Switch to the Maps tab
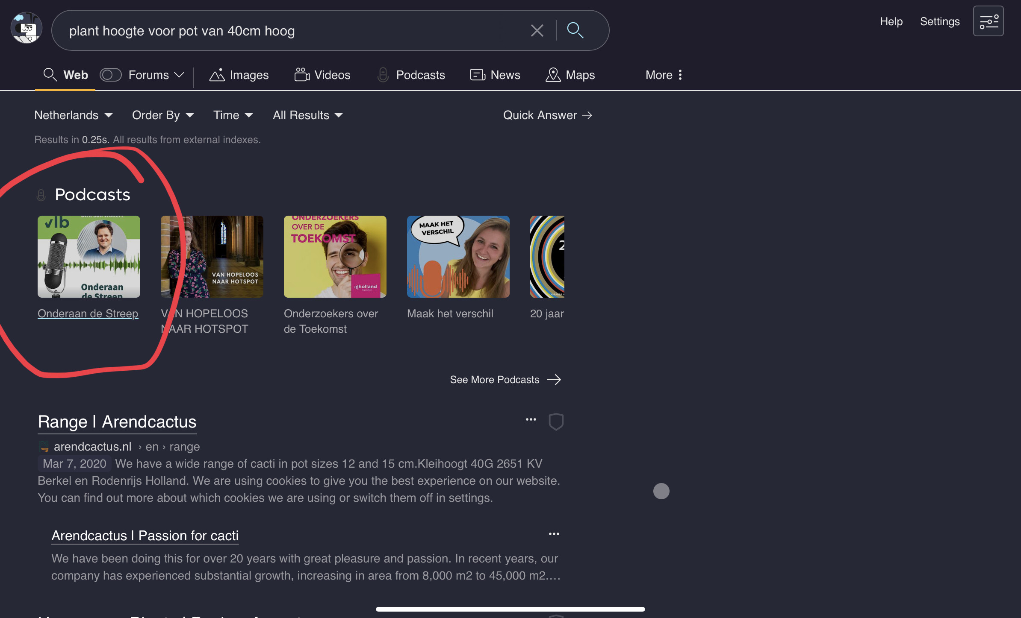This screenshot has width=1021, height=618. (x=570, y=75)
